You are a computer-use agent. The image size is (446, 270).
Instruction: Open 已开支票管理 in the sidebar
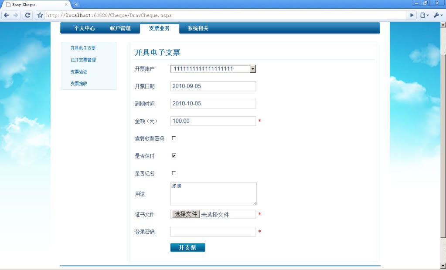click(x=83, y=60)
